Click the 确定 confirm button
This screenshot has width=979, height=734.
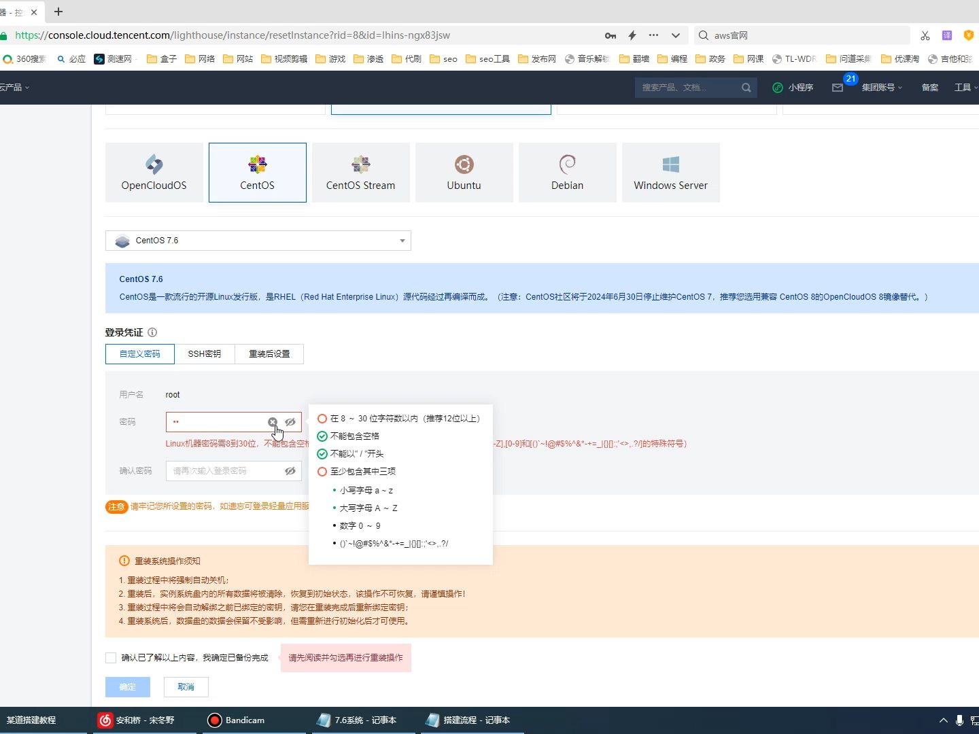click(128, 687)
